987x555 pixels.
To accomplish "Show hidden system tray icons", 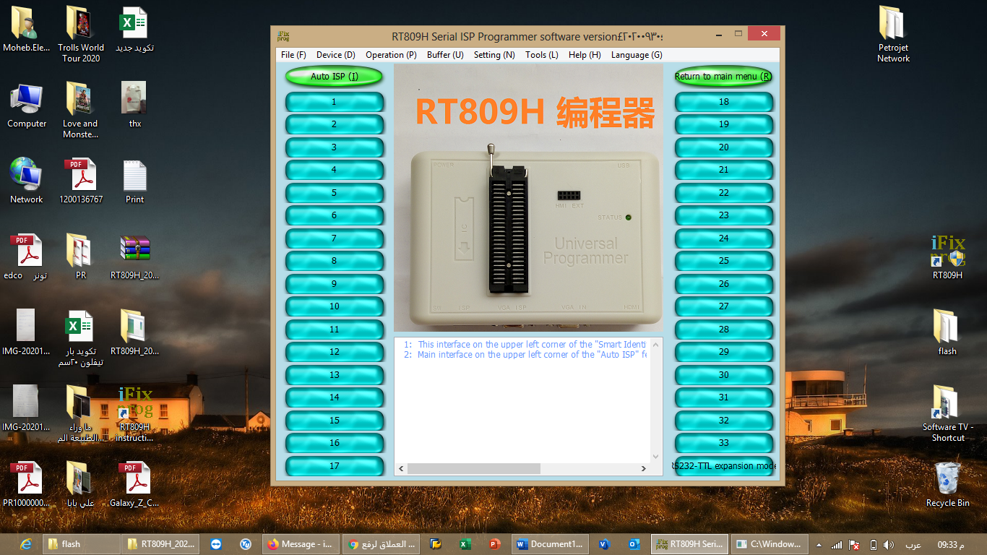I will (819, 544).
